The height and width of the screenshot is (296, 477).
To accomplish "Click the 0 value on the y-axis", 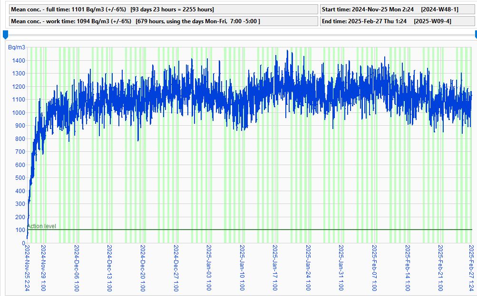I will [23, 243].
